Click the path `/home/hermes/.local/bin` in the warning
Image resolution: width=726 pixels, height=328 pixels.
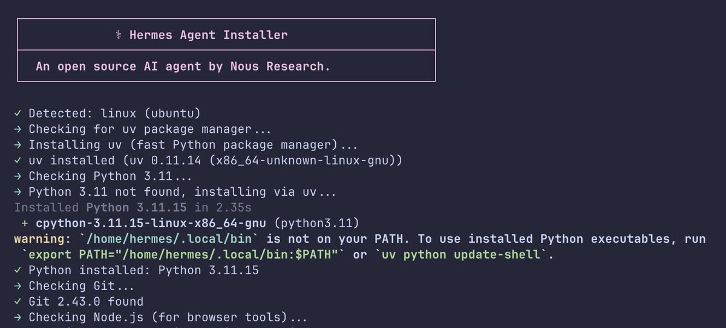pyautogui.click(x=168, y=239)
